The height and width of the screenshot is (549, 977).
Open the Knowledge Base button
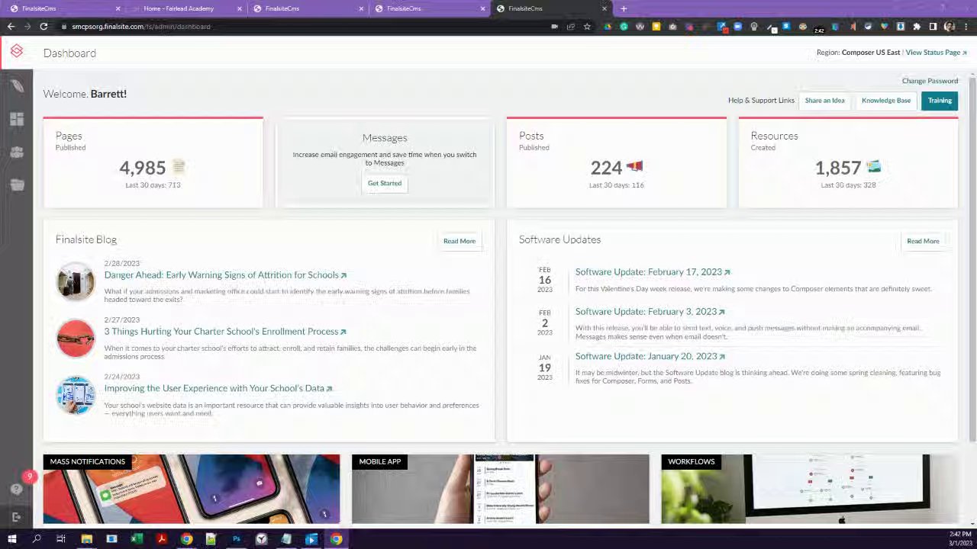pos(886,101)
